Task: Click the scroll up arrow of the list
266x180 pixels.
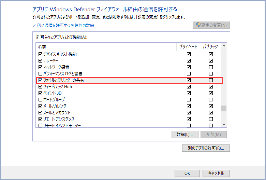Action: point(224,46)
